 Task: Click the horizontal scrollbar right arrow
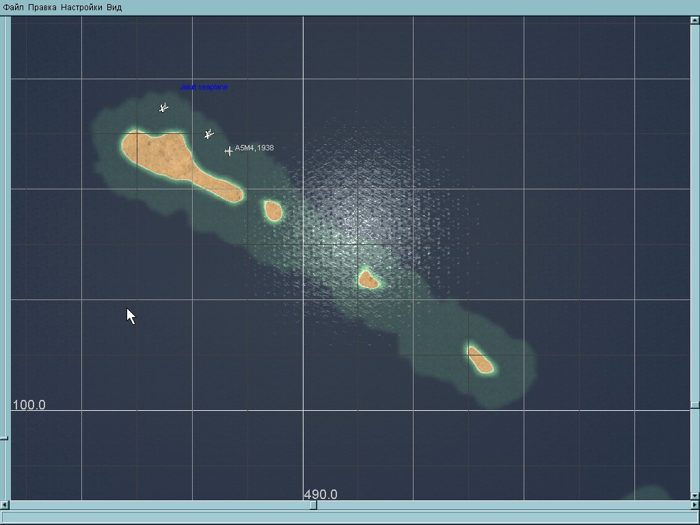[695, 505]
